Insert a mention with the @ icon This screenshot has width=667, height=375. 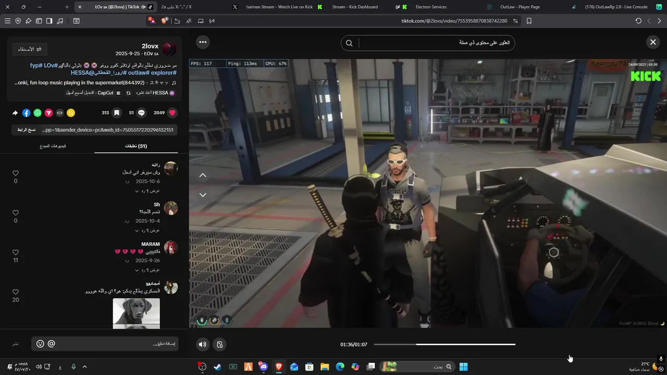point(51,344)
